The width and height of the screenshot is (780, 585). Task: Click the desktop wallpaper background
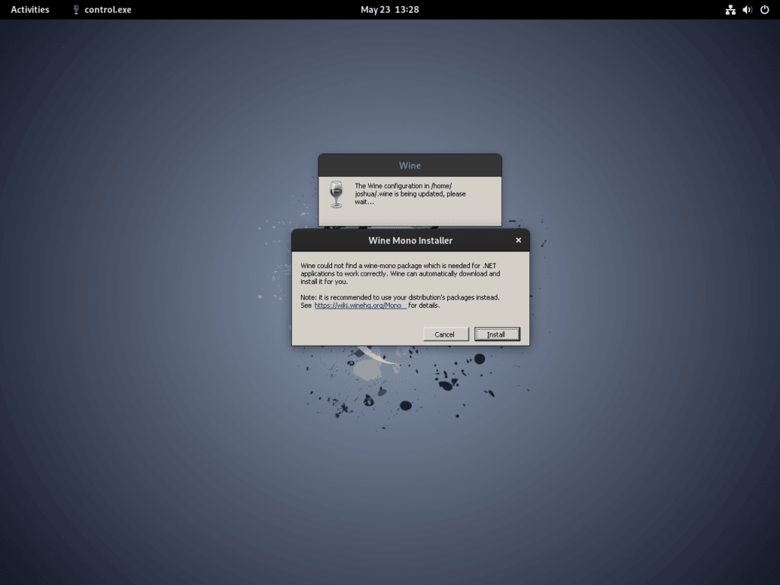pyautogui.click(x=152, y=457)
